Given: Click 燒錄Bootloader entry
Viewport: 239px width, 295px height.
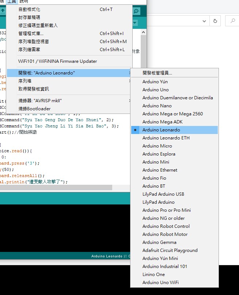Looking at the screenshot, I should tap(69, 109).
